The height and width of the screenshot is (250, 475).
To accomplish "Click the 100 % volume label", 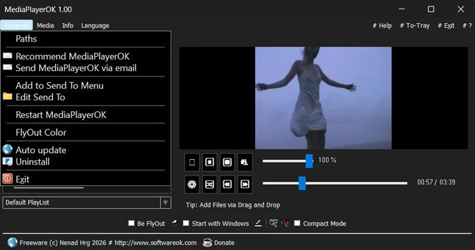I will 327,160.
